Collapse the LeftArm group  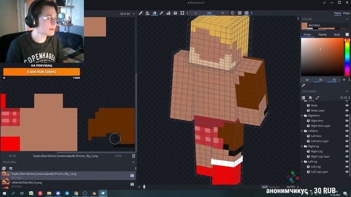(x=302, y=131)
